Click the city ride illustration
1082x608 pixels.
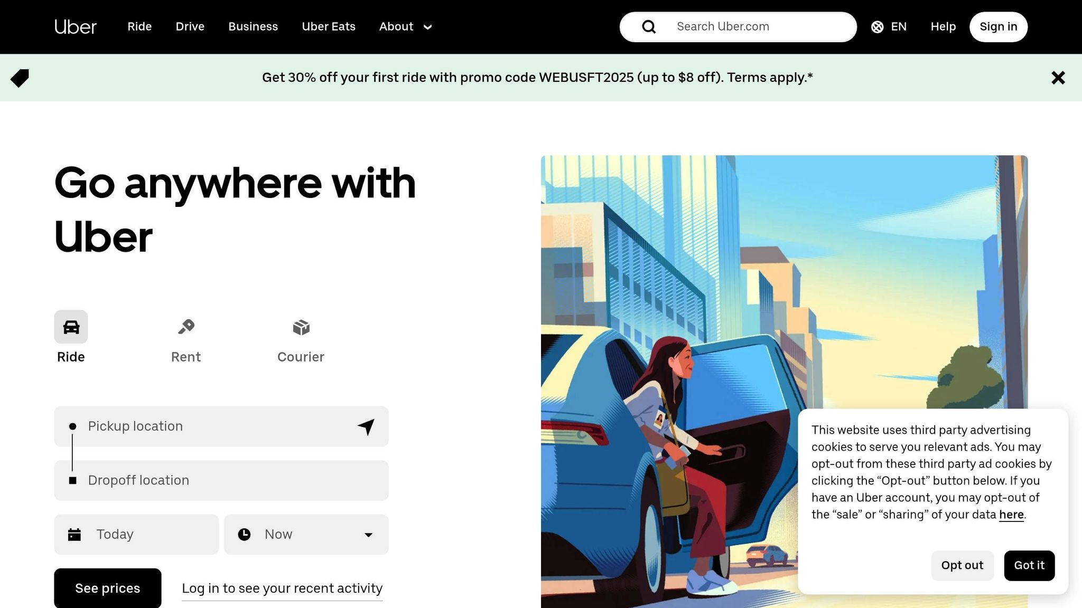pyautogui.click(x=784, y=382)
